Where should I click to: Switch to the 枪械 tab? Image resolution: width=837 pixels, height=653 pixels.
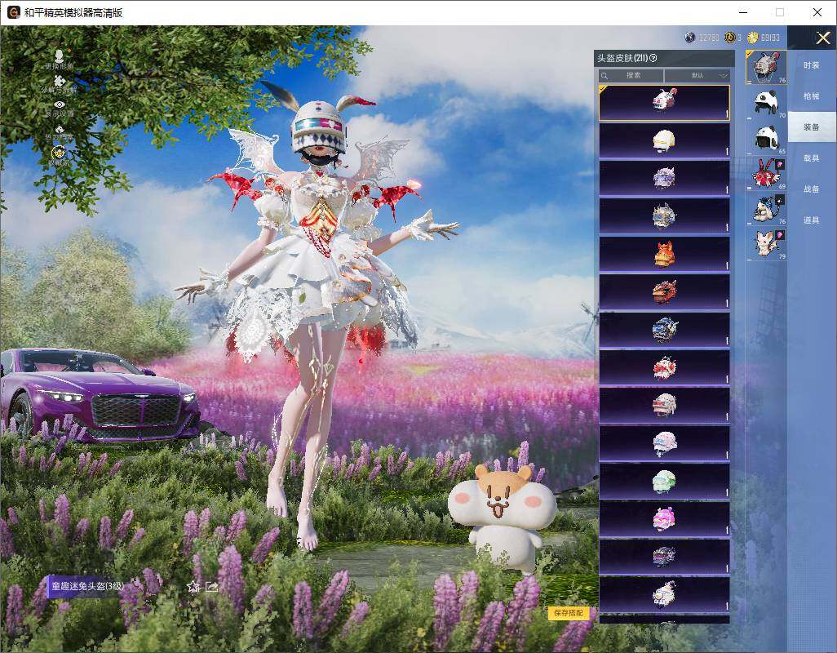pyautogui.click(x=812, y=96)
